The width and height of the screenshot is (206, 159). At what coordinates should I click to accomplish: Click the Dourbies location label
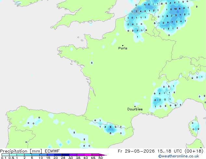[135, 109]
